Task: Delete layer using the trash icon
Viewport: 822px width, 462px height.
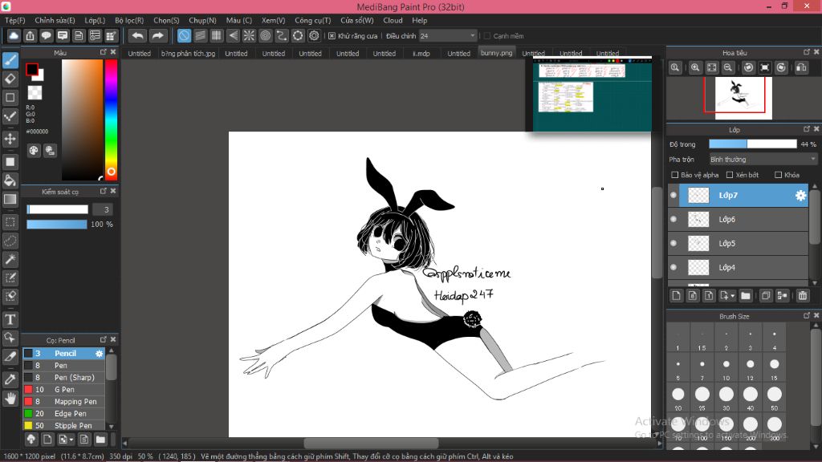Action: [803, 296]
